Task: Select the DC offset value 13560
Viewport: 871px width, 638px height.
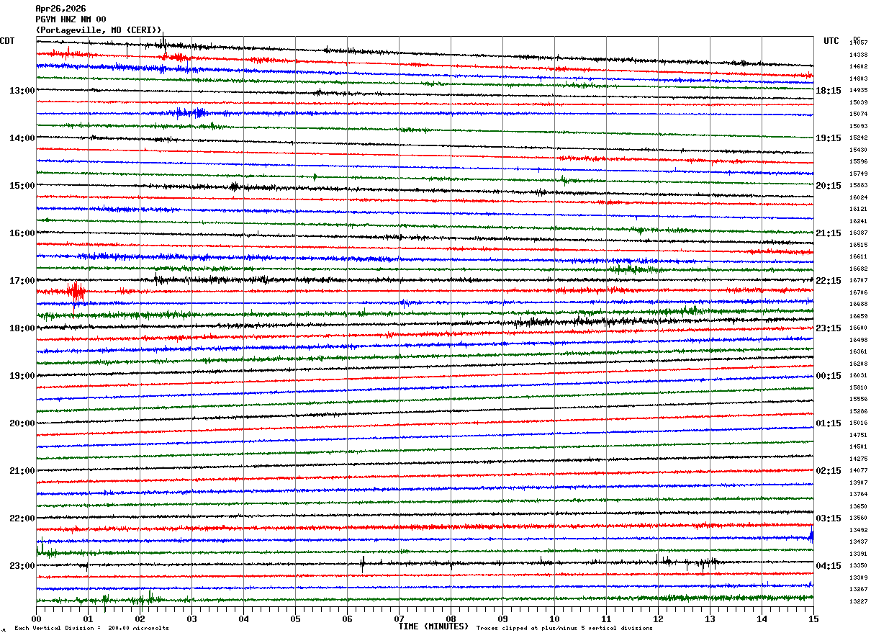Action: [x=858, y=518]
